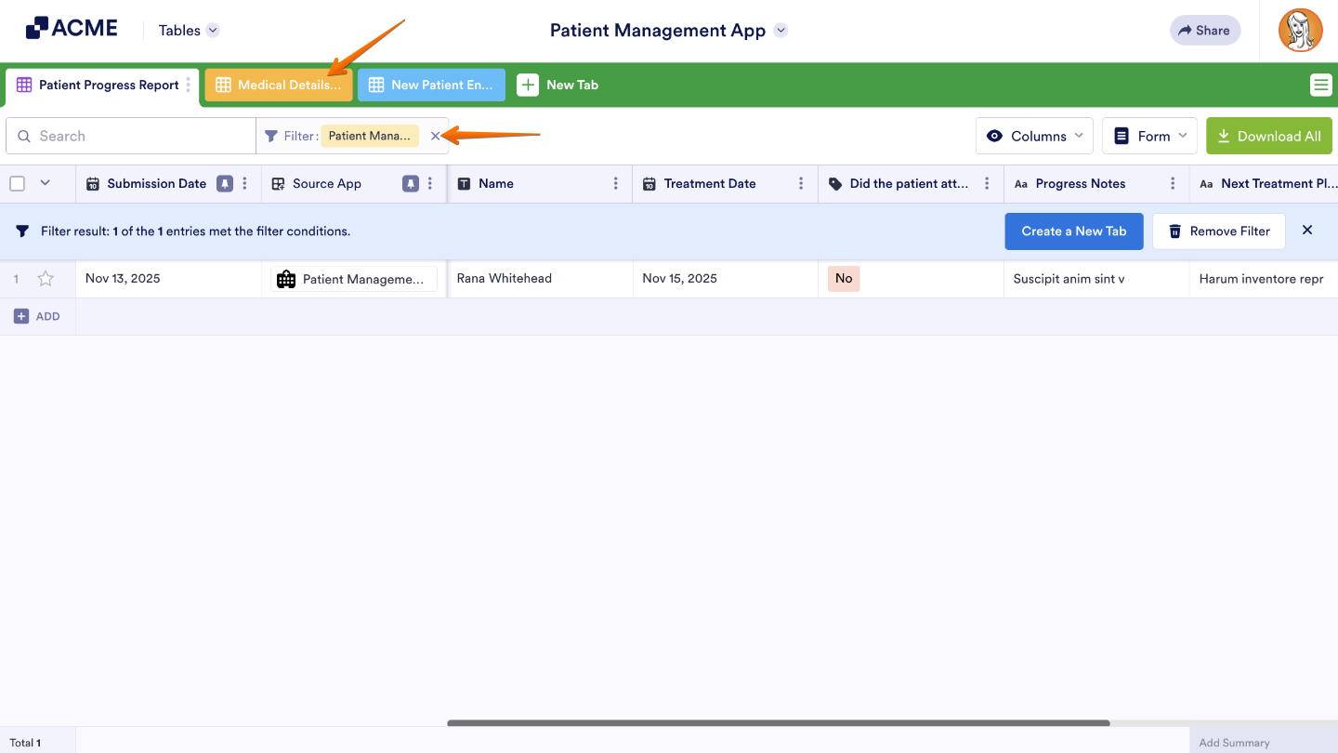Viewport: 1338px width, 753px height.
Task: Click into the Search field
Action: point(130,136)
